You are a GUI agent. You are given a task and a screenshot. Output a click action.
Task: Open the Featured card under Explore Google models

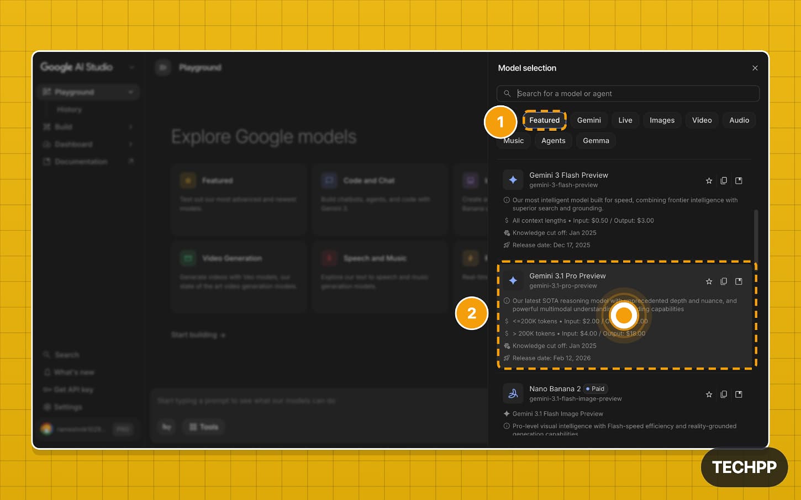coord(239,199)
